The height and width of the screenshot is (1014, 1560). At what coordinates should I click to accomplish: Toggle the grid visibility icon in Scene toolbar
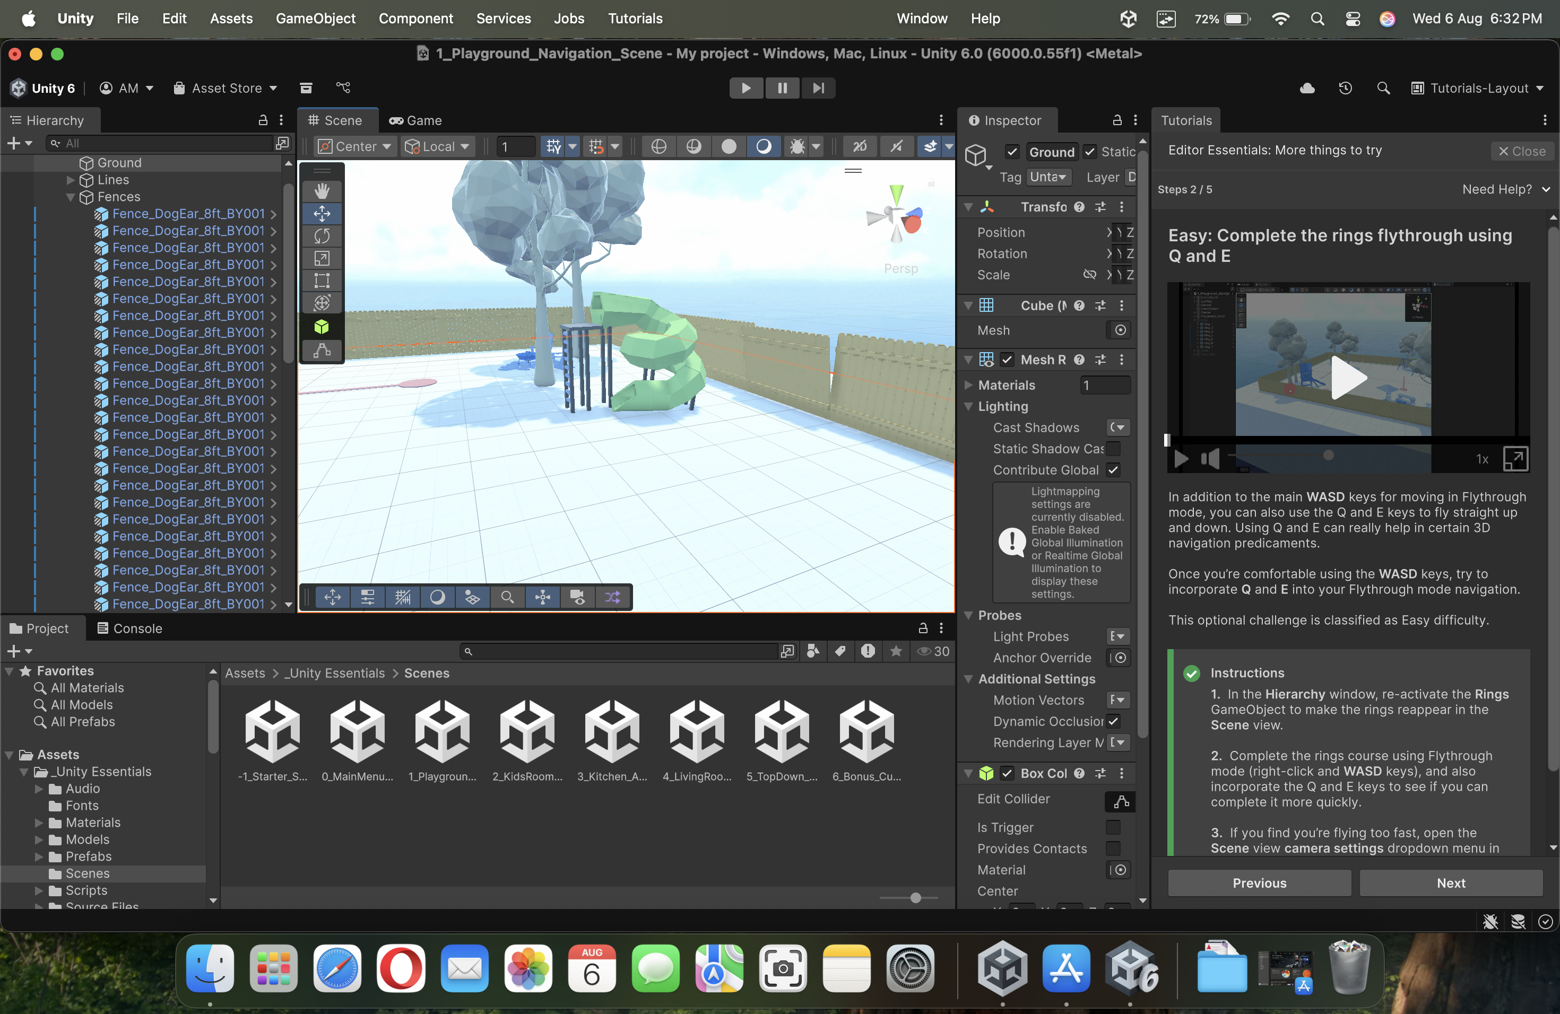tap(554, 147)
